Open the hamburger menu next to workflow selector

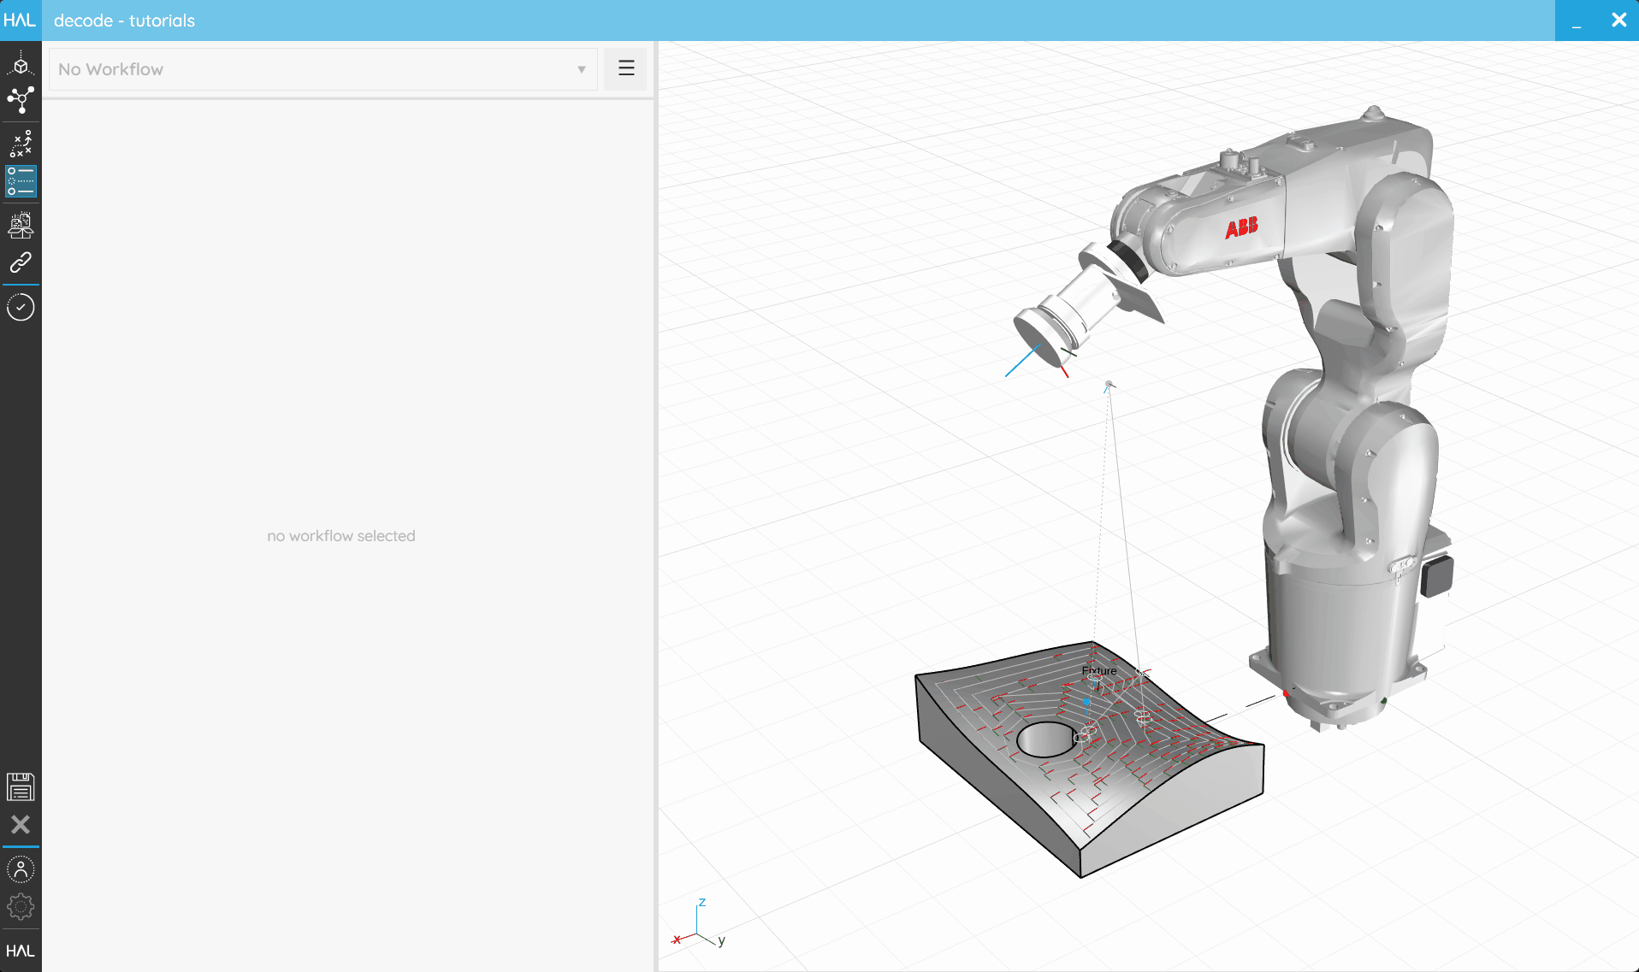tap(626, 68)
